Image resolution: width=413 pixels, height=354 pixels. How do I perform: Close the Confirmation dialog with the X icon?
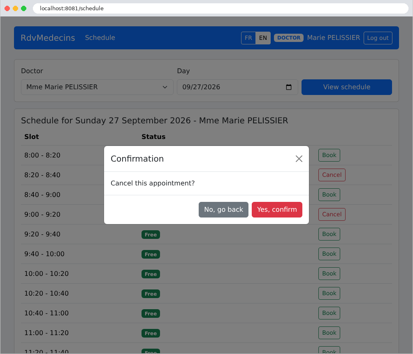coord(299,159)
